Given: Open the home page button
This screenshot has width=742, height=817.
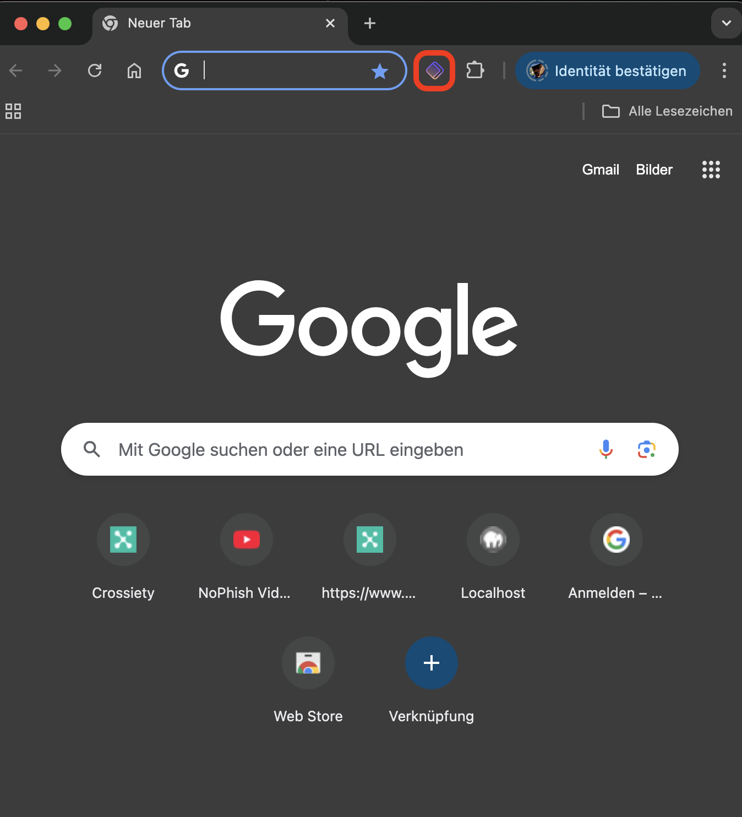Looking at the screenshot, I should click(x=134, y=70).
